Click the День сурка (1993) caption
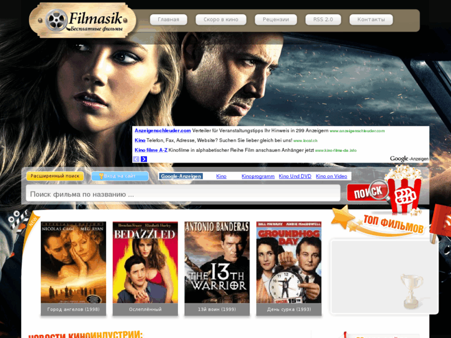Image resolution: width=451 pixels, height=338 pixels. [x=289, y=309]
